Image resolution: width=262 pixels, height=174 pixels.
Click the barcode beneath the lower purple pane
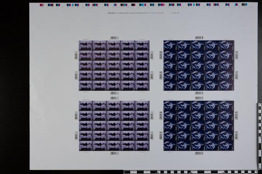click(114, 153)
